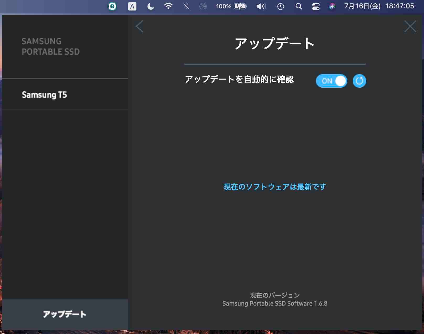Open AirDrop status icon in menu bar
The height and width of the screenshot is (334, 424).
point(203,6)
